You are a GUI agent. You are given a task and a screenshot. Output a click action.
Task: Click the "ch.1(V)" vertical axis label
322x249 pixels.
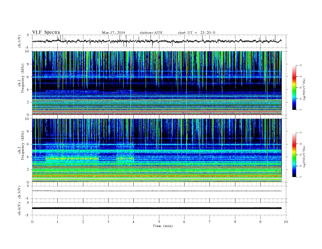pos(20,41)
